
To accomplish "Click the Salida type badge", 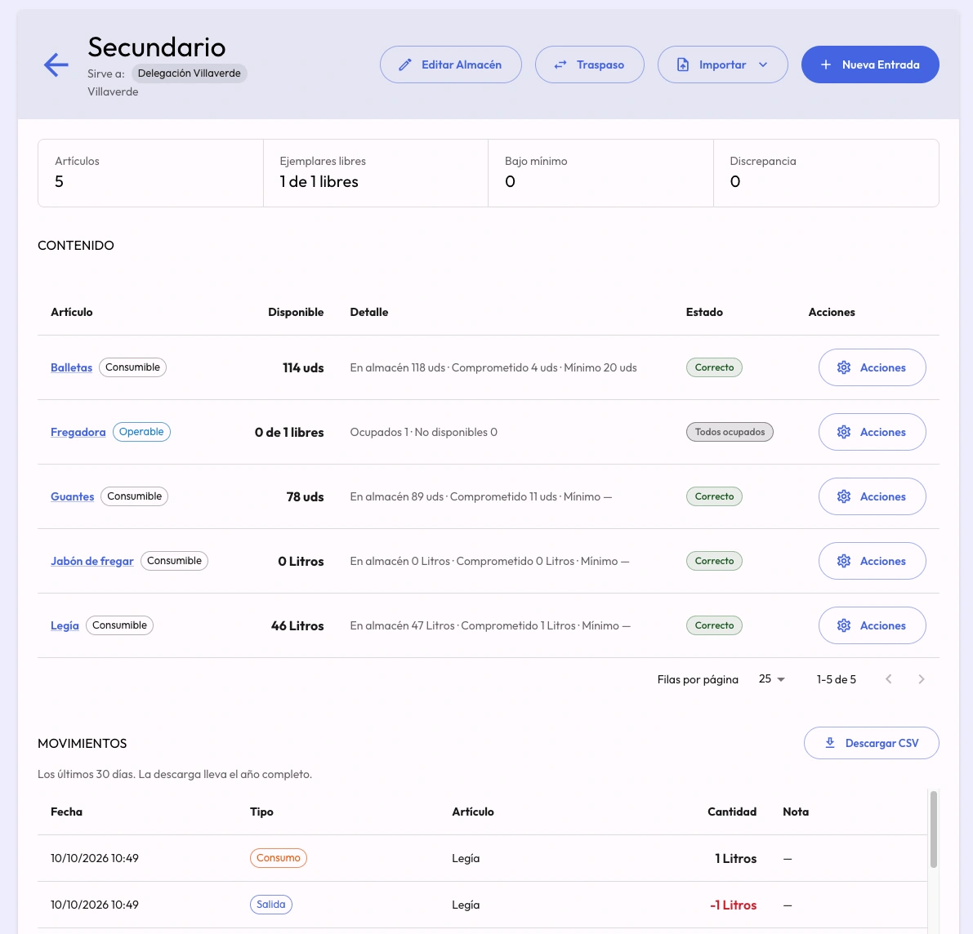I will click(270, 905).
